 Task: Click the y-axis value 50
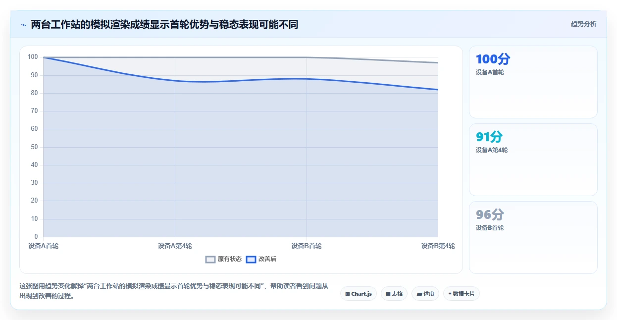(34, 147)
